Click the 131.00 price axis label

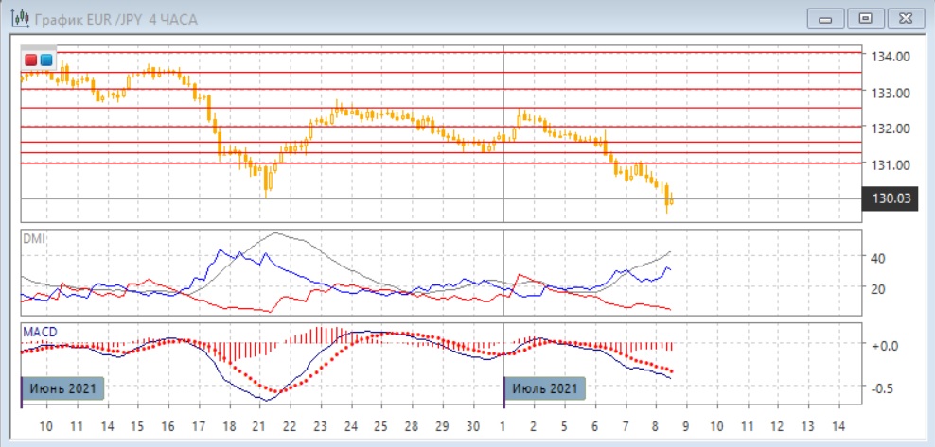pos(891,164)
